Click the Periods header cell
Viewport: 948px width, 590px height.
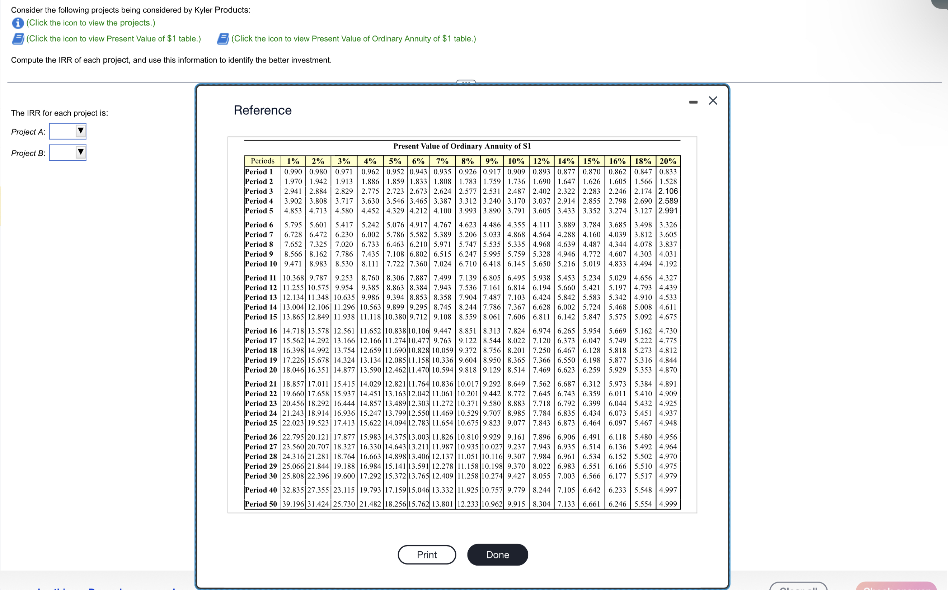pos(262,161)
